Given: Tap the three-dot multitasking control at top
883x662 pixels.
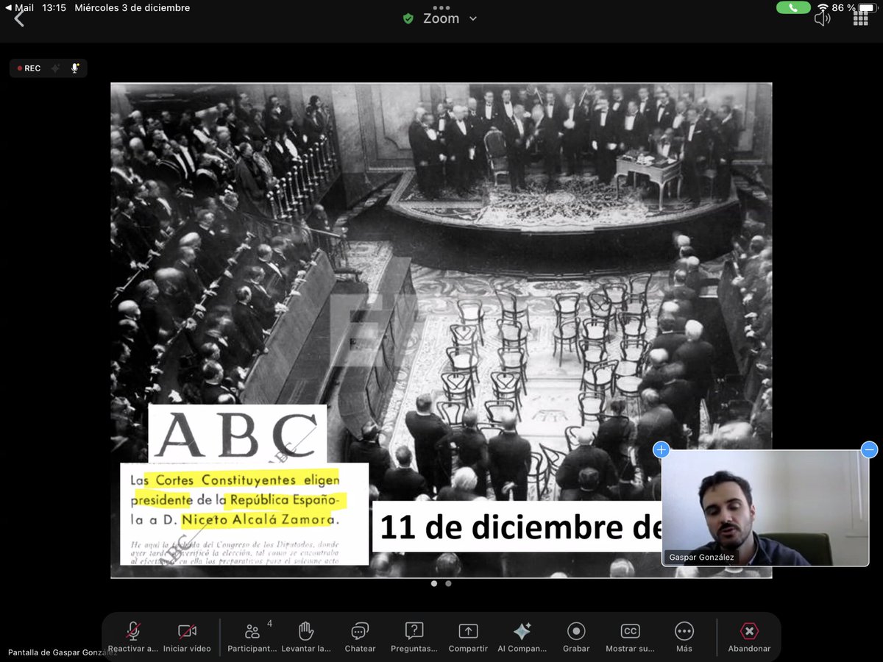Looking at the screenshot, I should [x=441, y=7].
